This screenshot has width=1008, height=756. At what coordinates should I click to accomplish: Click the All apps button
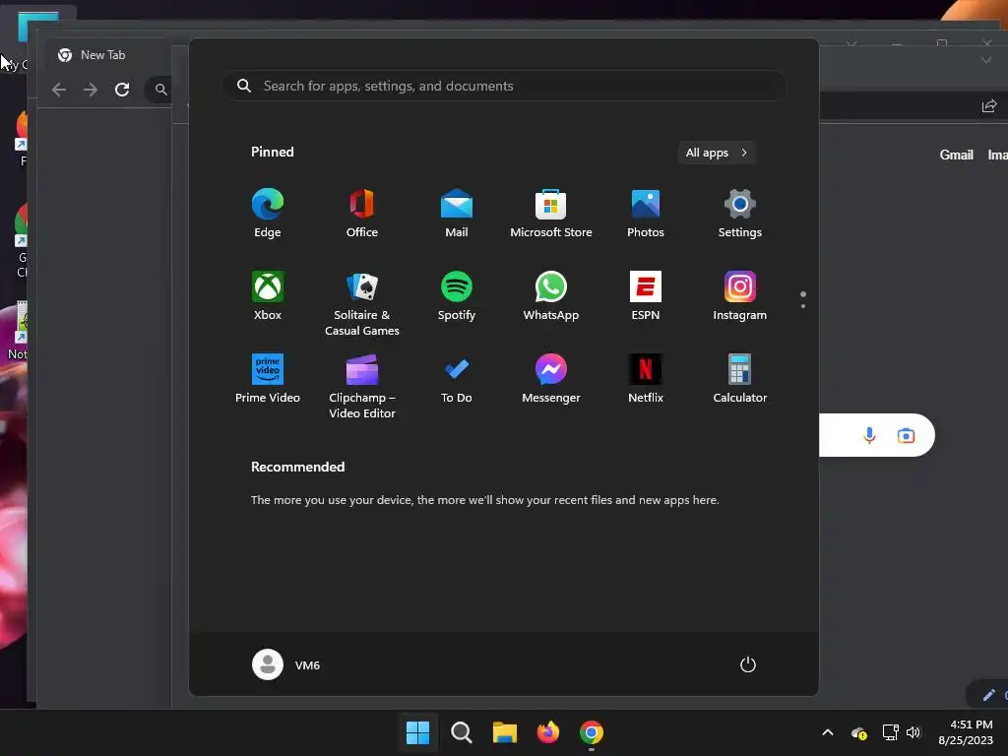click(717, 153)
